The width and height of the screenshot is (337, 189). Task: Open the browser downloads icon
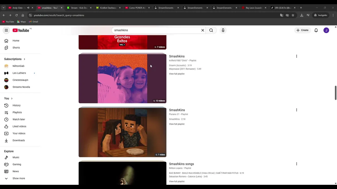click(x=302, y=15)
